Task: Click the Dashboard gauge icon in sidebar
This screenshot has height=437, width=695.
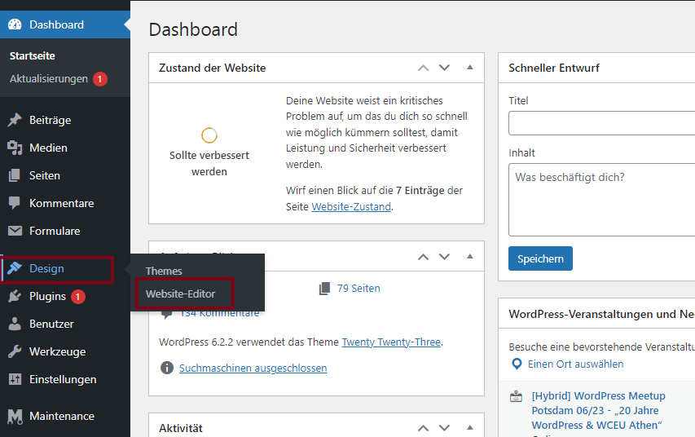Action: pos(15,24)
